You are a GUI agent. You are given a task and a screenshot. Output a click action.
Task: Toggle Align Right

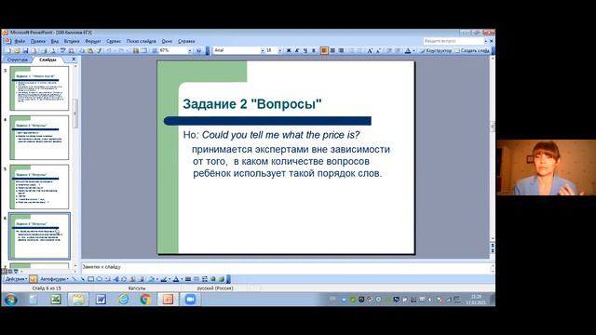[341, 50]
